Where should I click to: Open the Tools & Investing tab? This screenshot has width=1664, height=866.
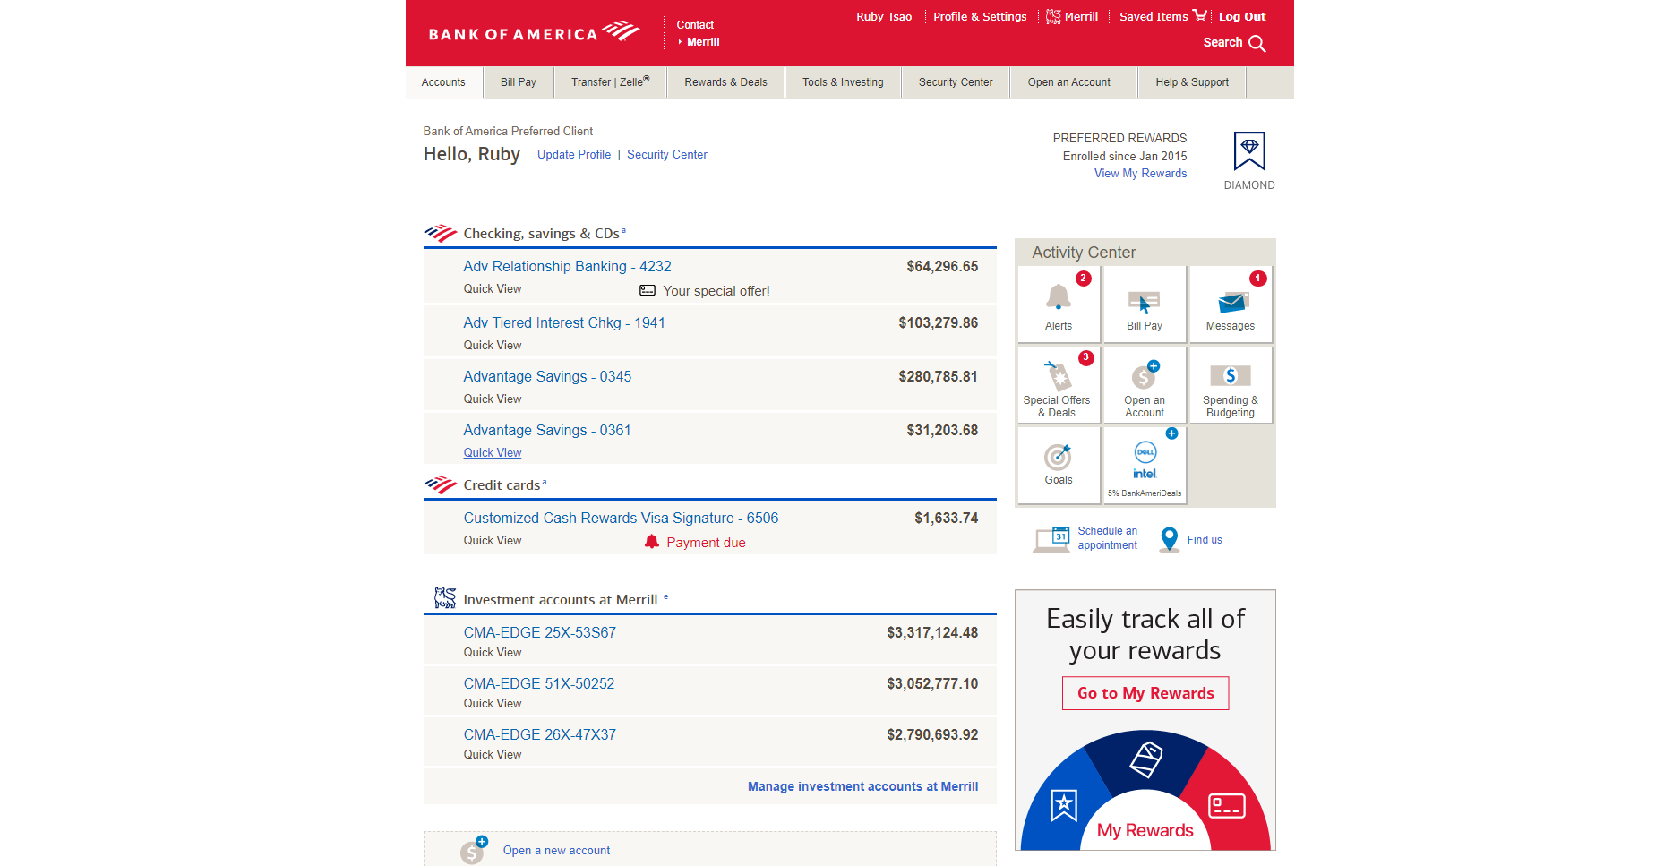(843, 82)
